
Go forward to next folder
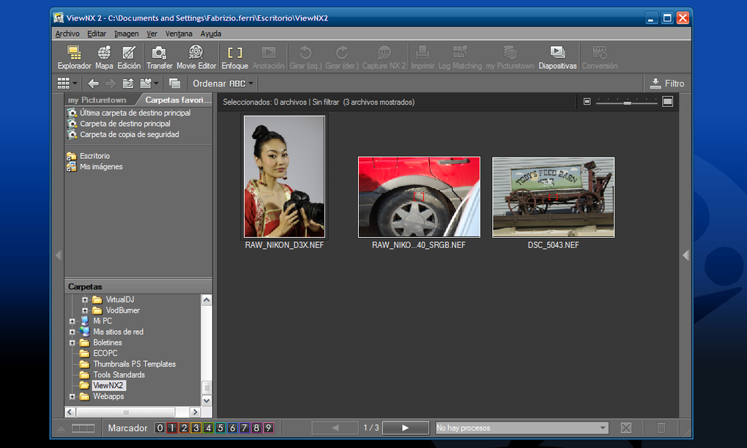[111, 83]
